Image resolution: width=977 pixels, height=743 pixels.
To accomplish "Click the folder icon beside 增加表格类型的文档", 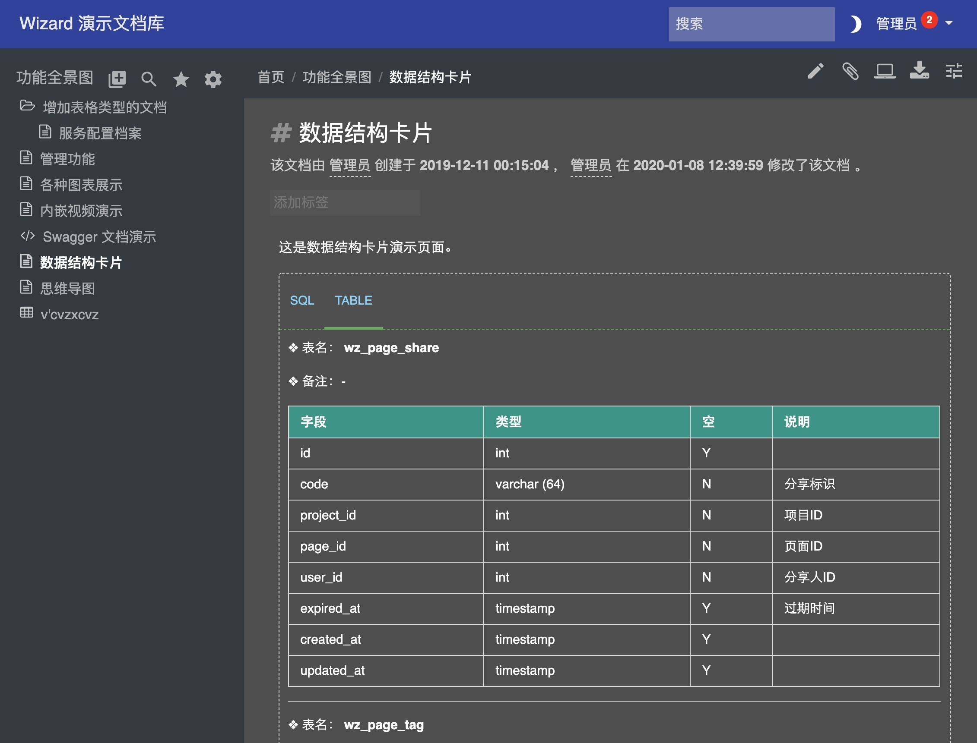I will 28,106.
